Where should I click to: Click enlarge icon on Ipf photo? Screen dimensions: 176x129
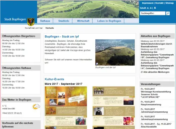point(97,64)
